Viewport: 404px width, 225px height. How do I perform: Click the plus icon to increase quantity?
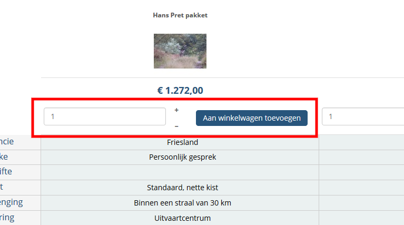[176, 110]
